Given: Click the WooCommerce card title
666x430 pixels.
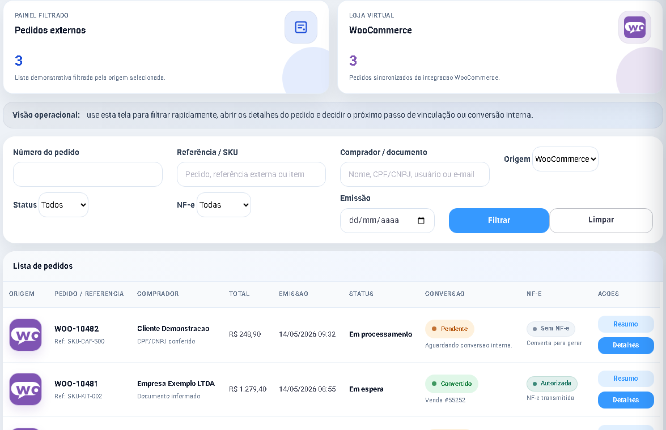Looking at the screenshot, I should click(x=380, y=30).
